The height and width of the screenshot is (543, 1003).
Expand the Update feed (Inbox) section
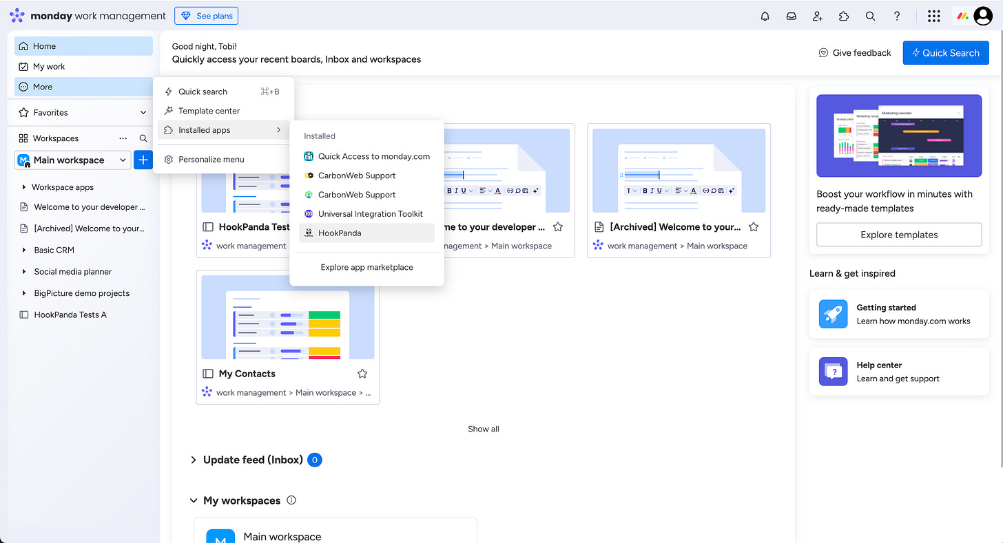(194, 460)
